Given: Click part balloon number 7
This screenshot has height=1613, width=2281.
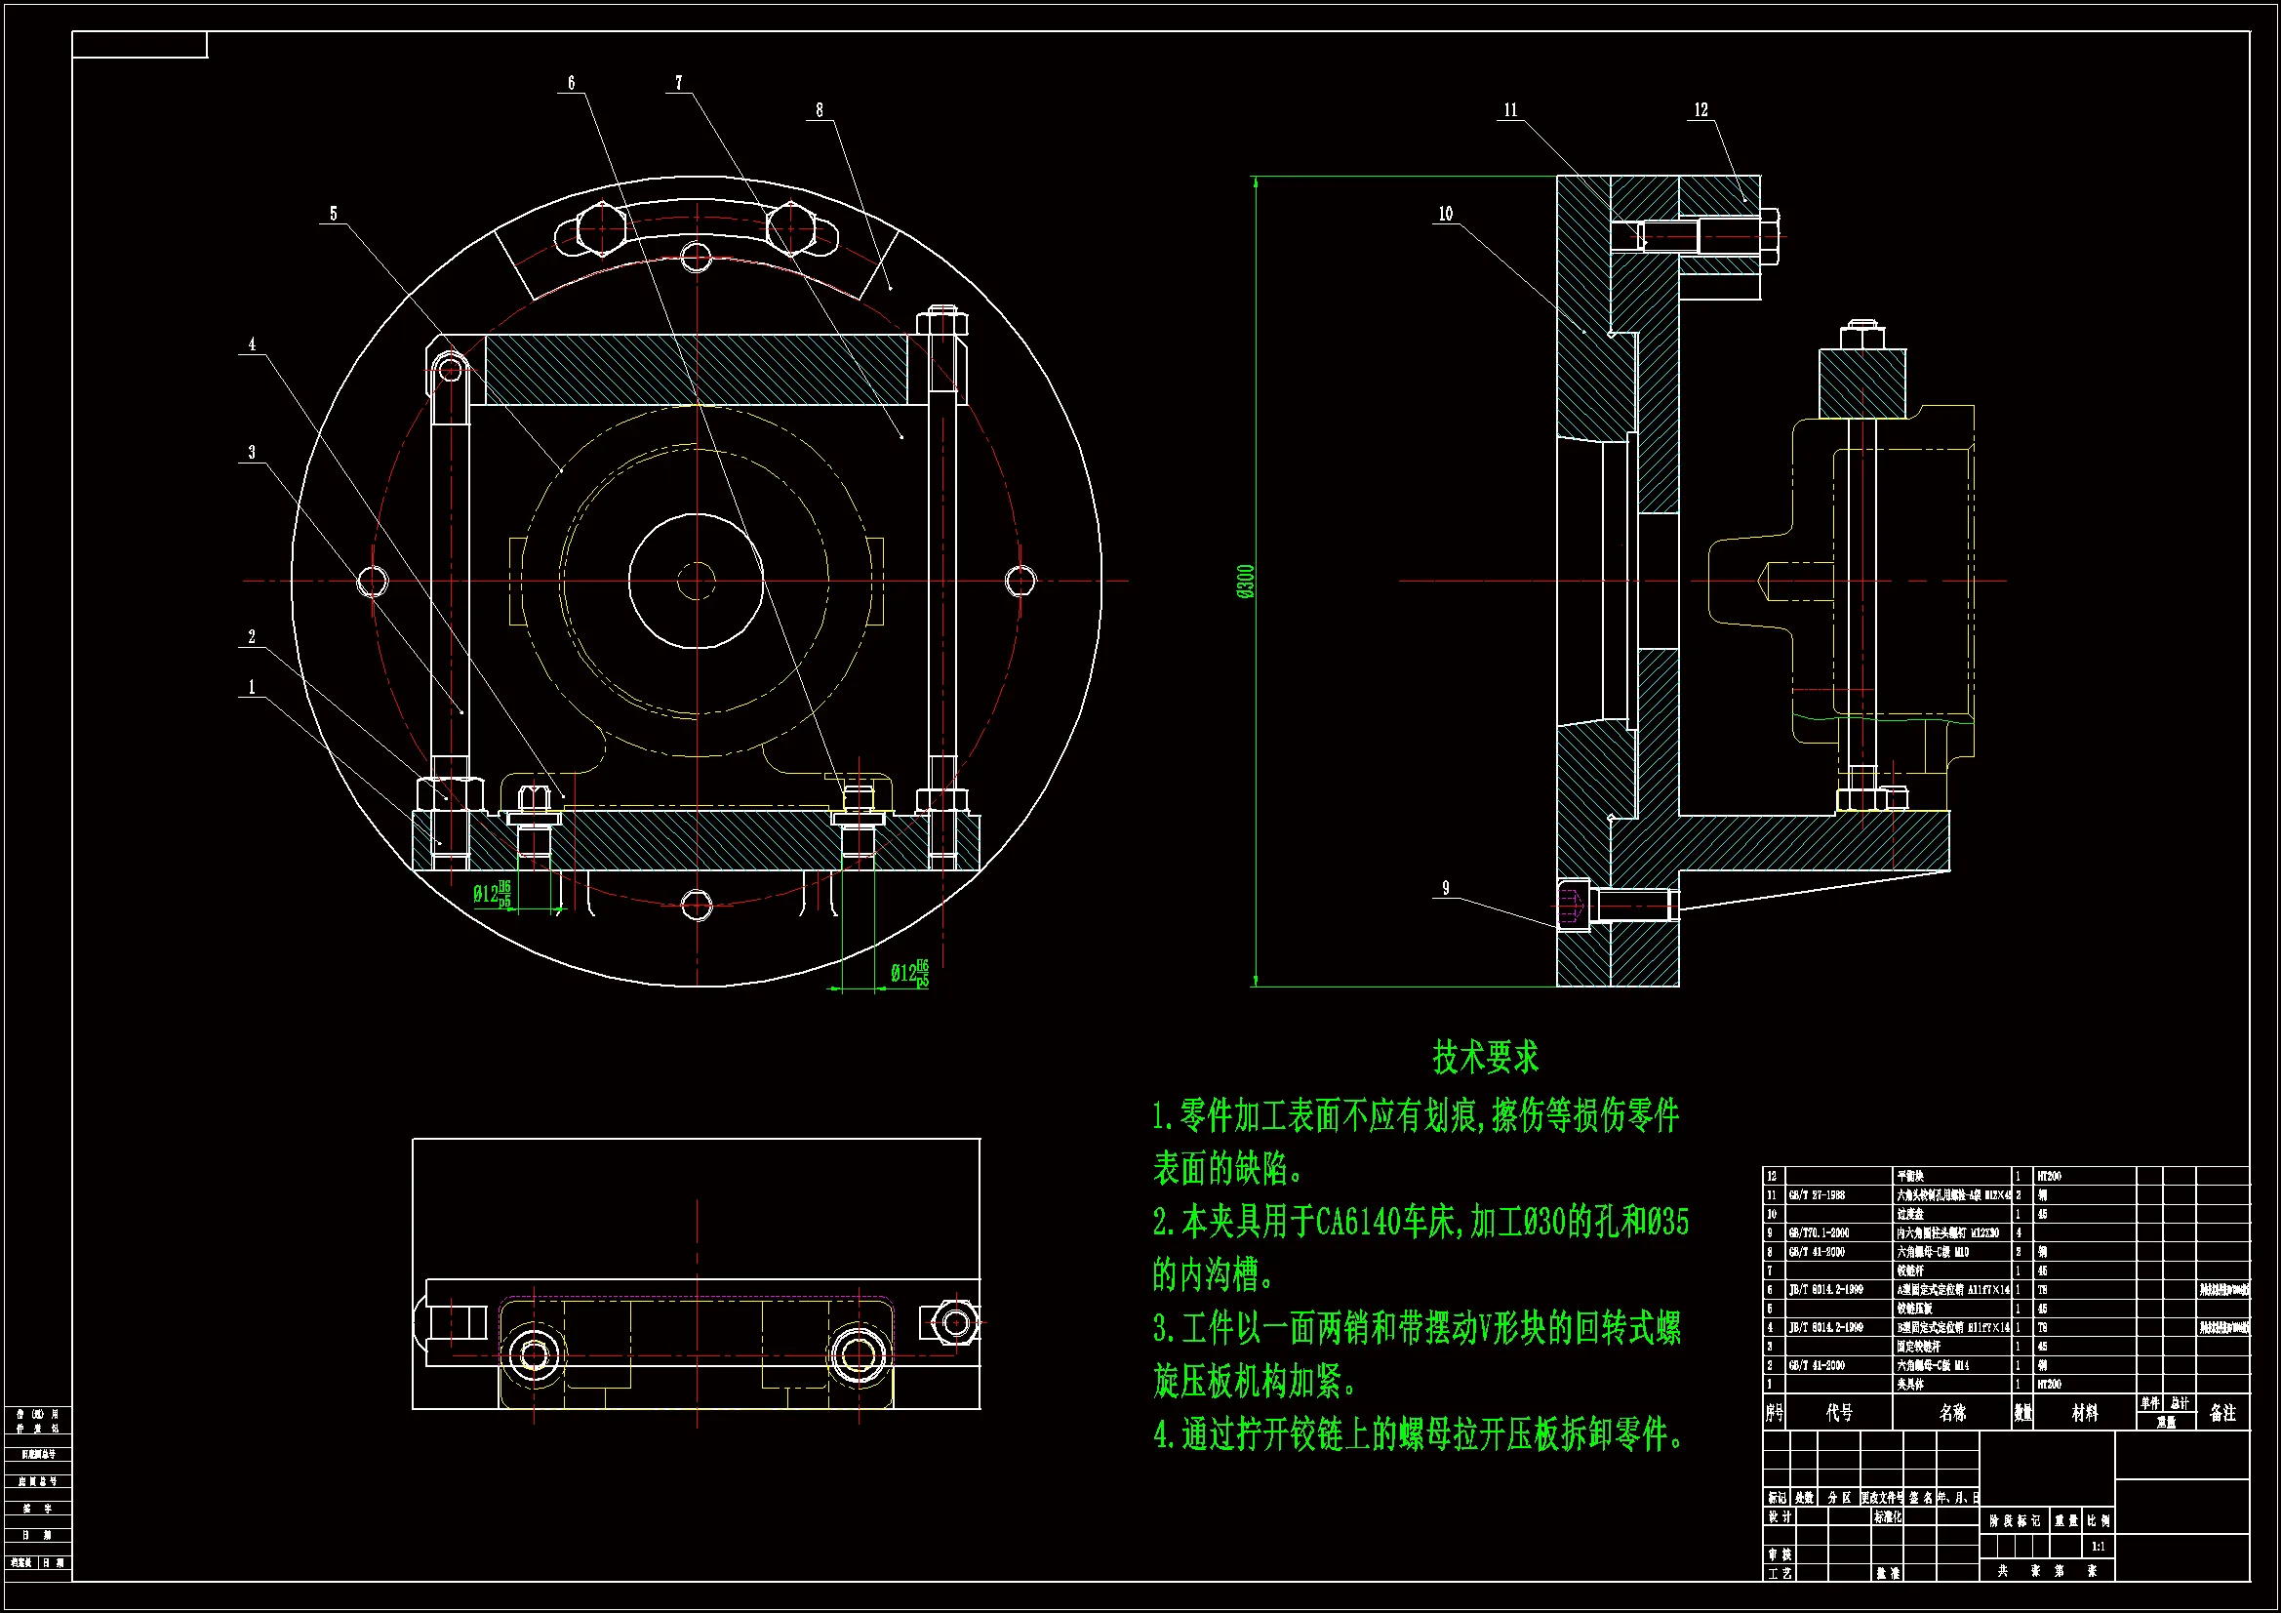Looking at the screenshot, I should tap(678, 84).
